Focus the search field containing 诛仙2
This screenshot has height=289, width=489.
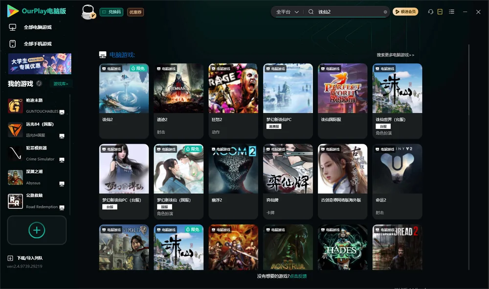[349, 12]
